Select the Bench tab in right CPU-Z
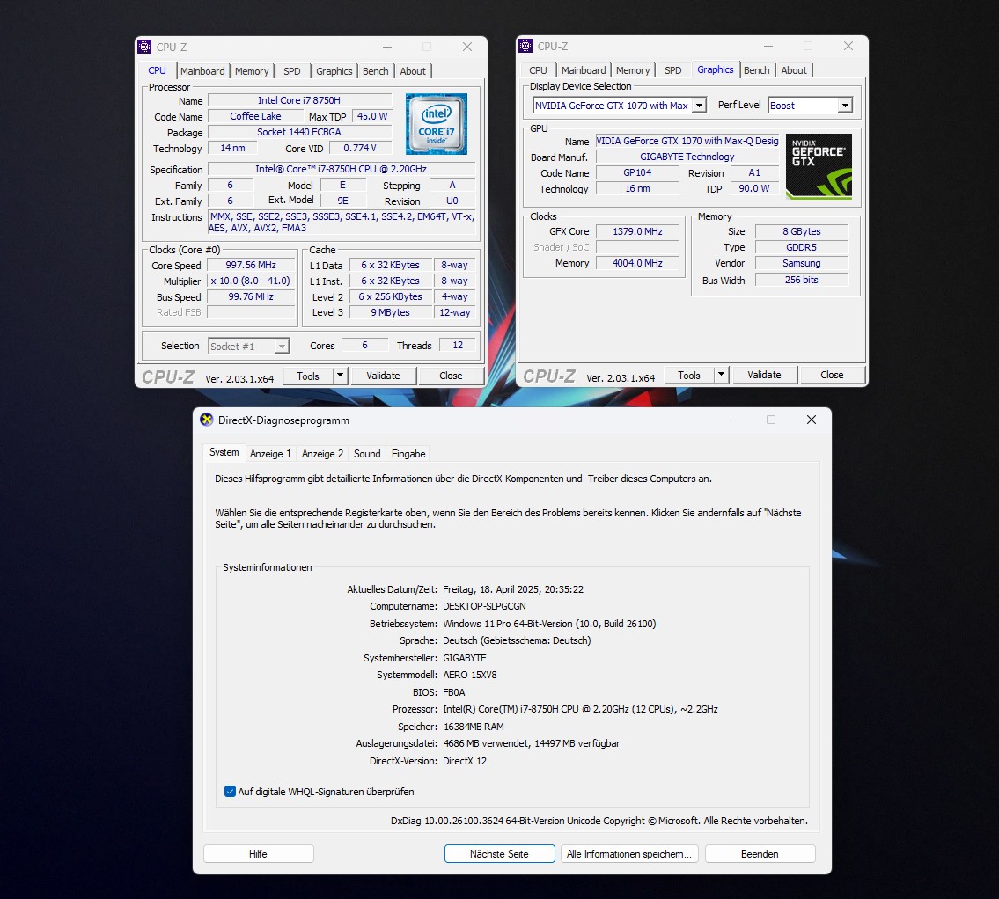 coord(756,70)
